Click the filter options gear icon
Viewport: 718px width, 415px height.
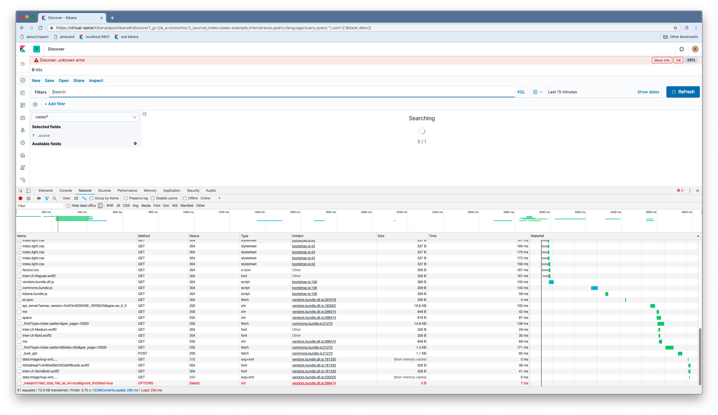click(35, 104)
